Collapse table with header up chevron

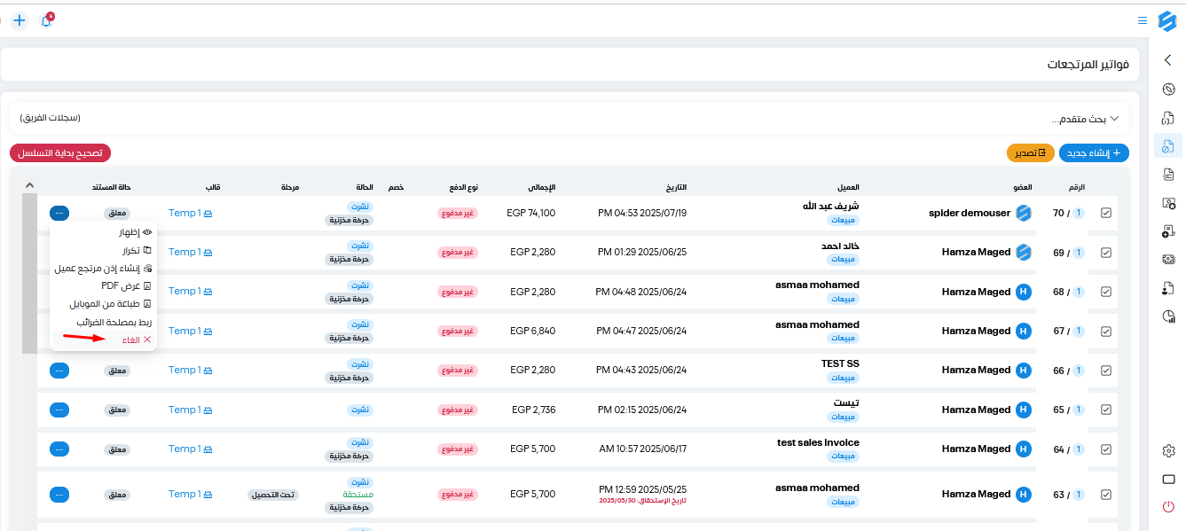(29, 185)
